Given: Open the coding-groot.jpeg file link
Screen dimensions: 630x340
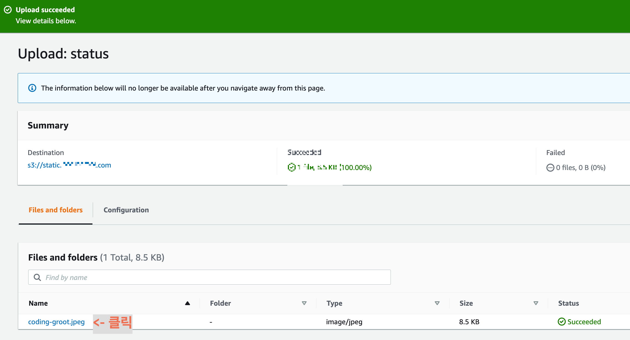Looking at the screenshot, I should click(56, 322).
